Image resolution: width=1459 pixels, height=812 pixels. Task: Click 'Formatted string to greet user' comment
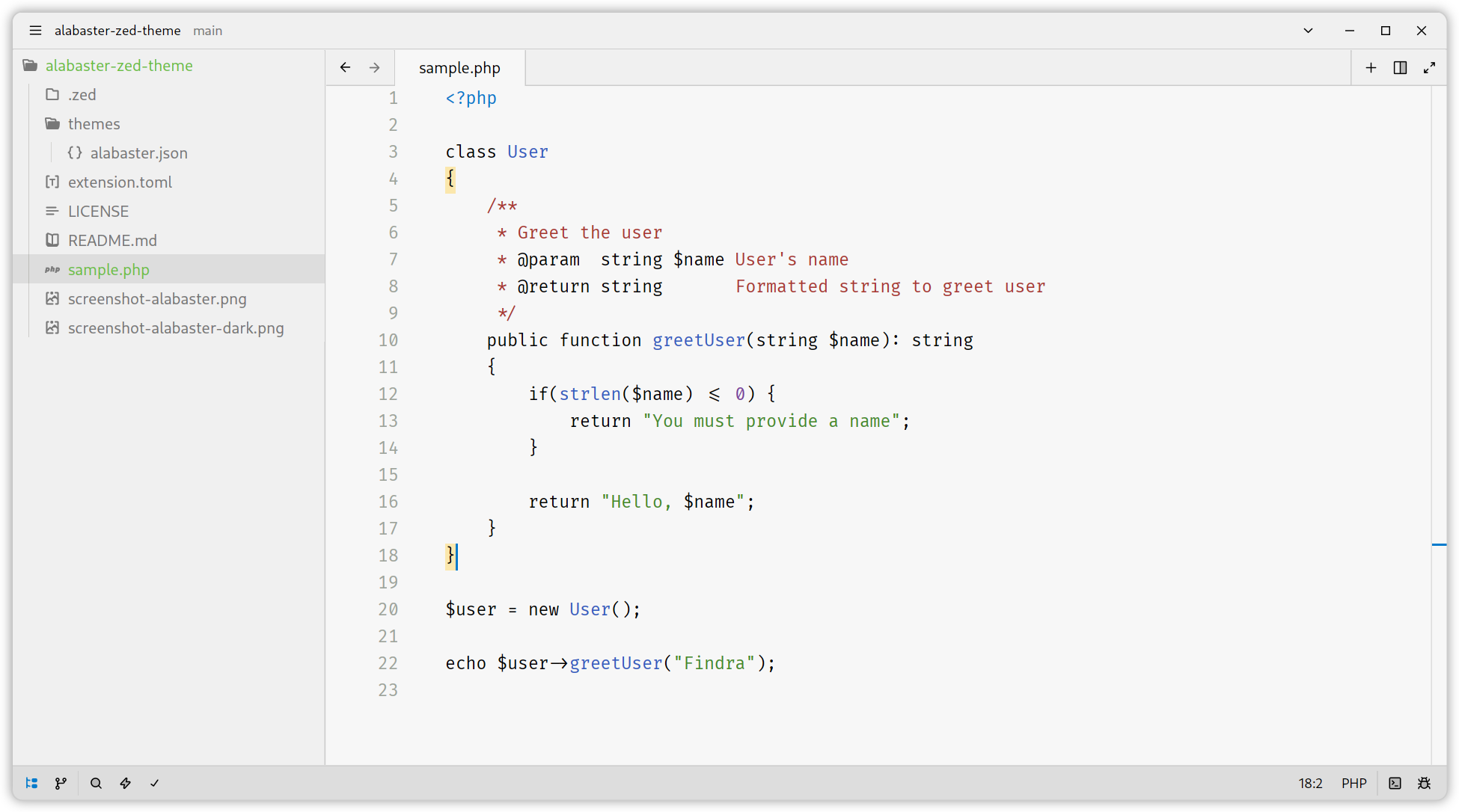point(890,286)
